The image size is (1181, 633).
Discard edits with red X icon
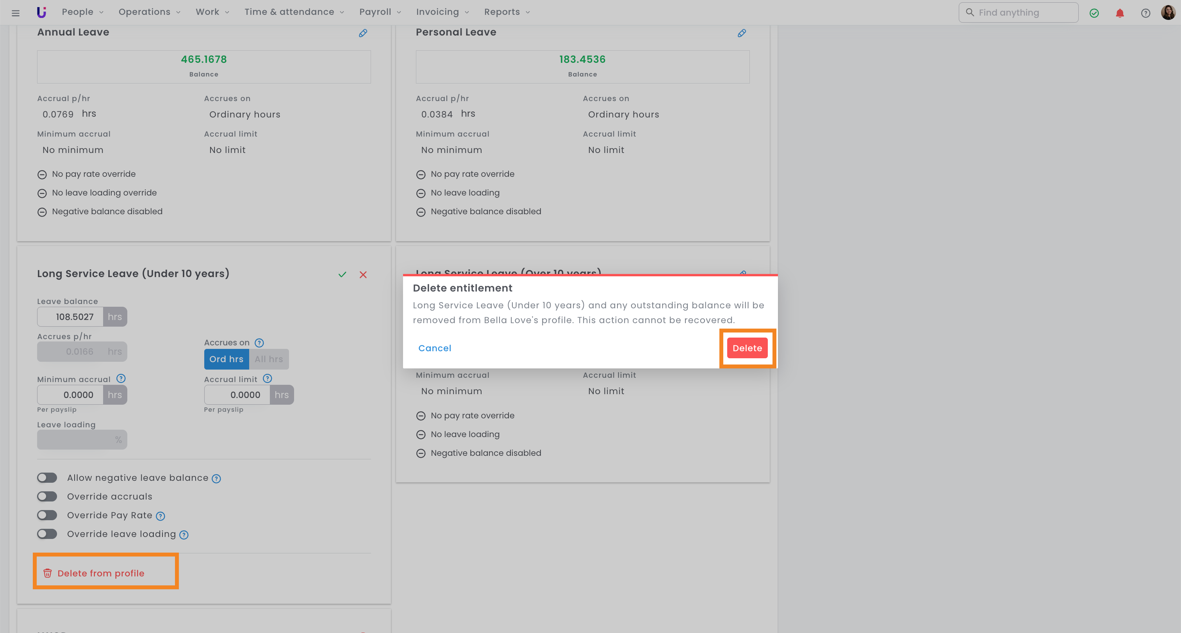[363, 274]
